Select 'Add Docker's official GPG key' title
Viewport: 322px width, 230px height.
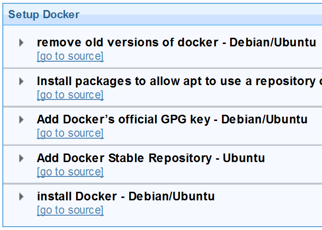[x=172, y=120]
